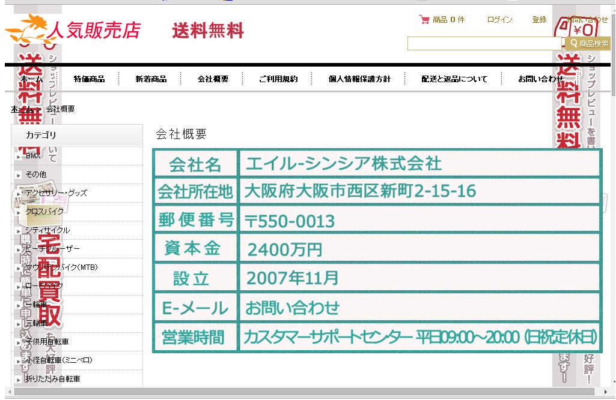Open 配送と返品について navigation item
616x400 pixels.
tap(454, 79)
